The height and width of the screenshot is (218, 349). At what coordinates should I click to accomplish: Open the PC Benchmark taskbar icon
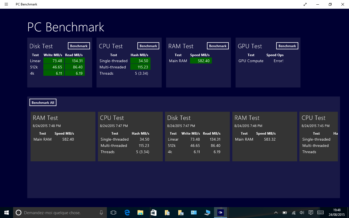(x=221, y=213)
